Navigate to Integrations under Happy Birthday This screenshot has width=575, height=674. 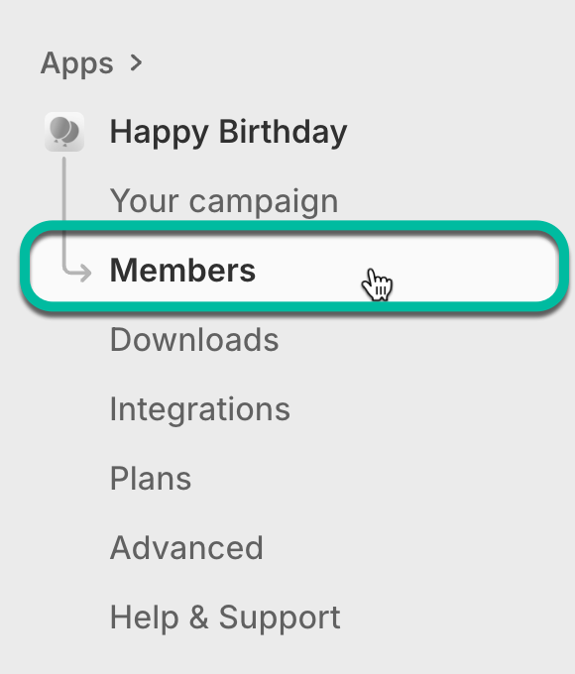pyautogui.click(x=200, y=409)
